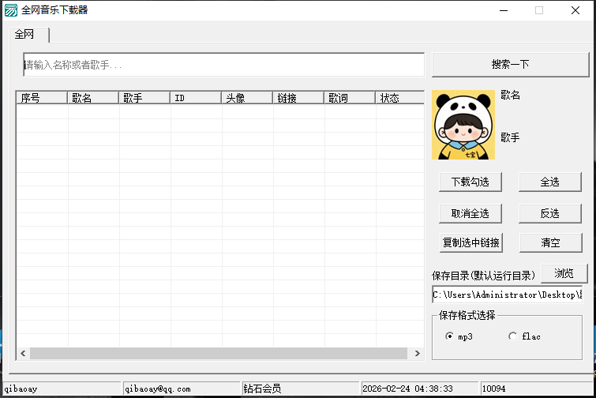This screenshot has height=398, width=596.
Task: Click the horizontal scrollbar left arrow
Action: click(23, 353)
